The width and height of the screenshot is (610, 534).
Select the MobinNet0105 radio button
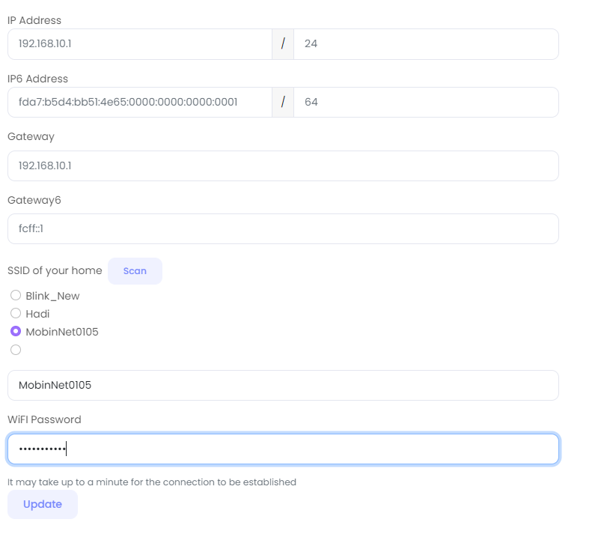(16, 332)
